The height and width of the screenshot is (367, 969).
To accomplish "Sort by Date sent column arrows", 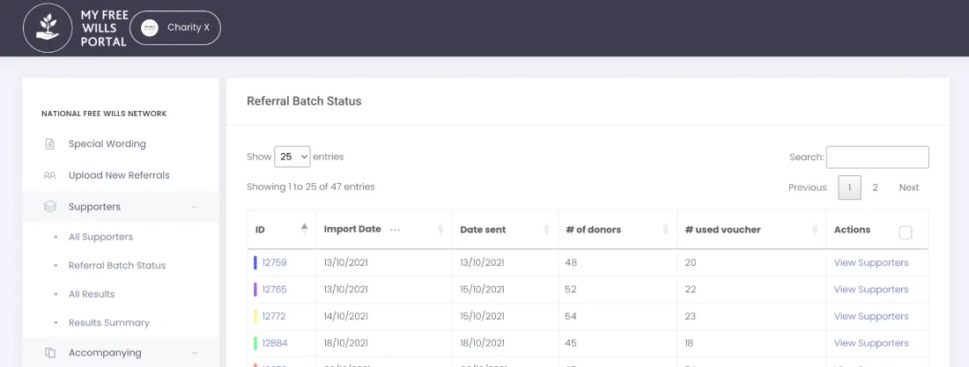I will (547, 229).
